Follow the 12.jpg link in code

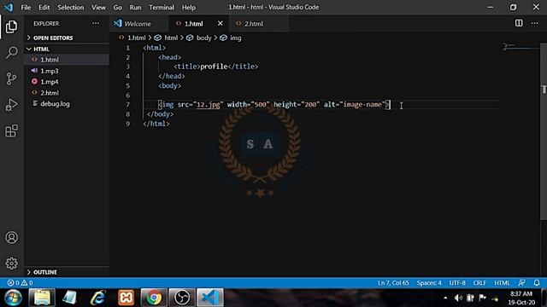point(209,104)
